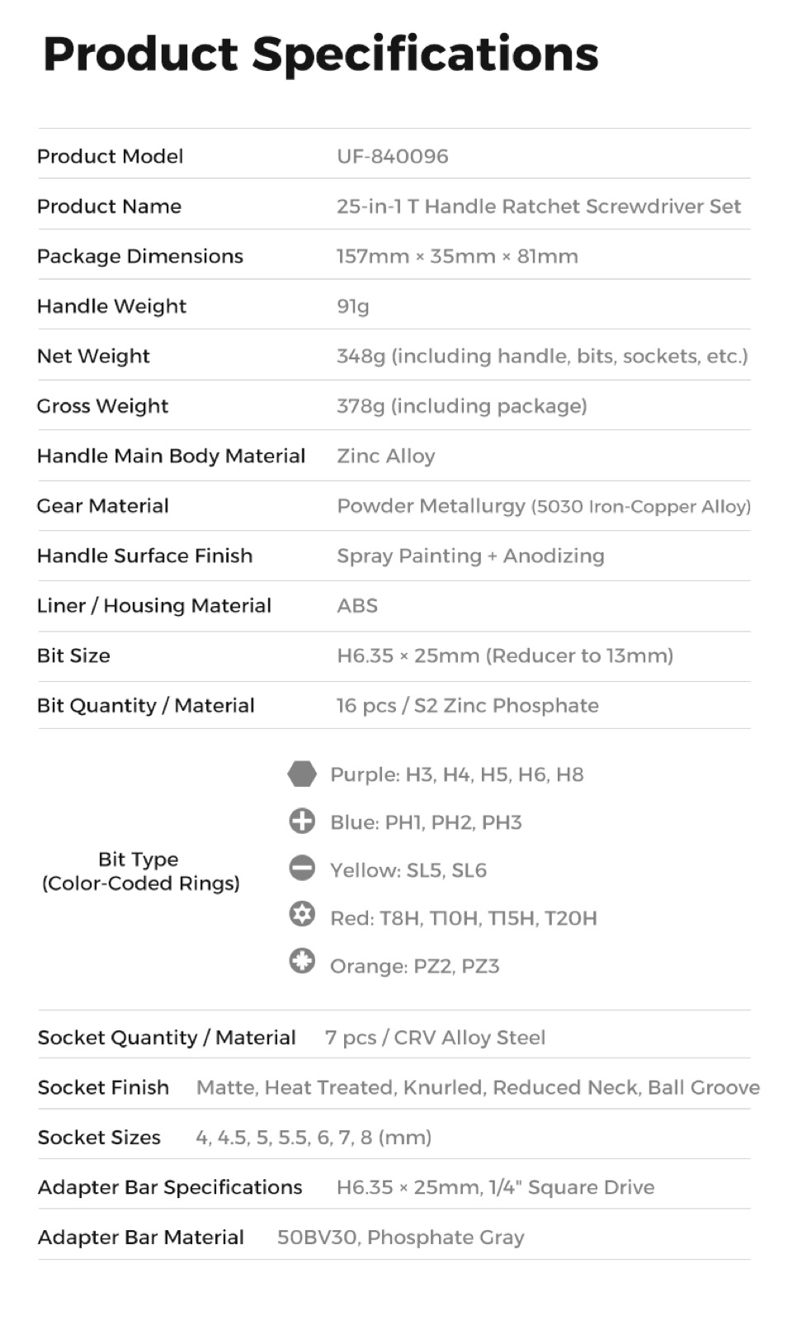Viewport: 788px width, 1321px height.
Task: Click the product model UF-840096 value
Action: click(392, 156)
